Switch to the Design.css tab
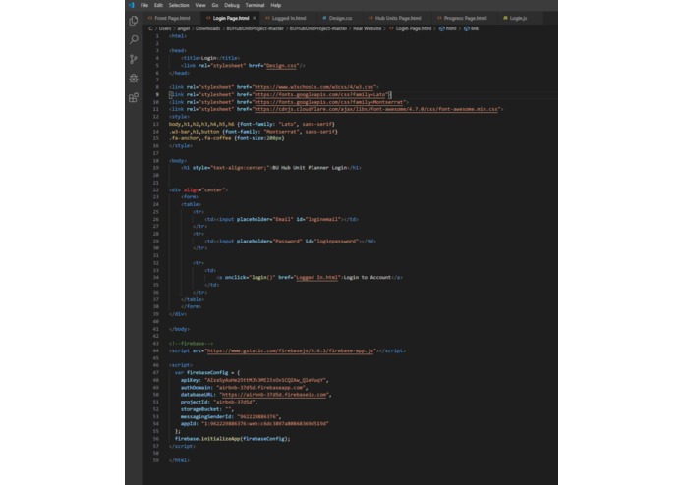This screenshot has width=683, height=485. click(338, 18)
